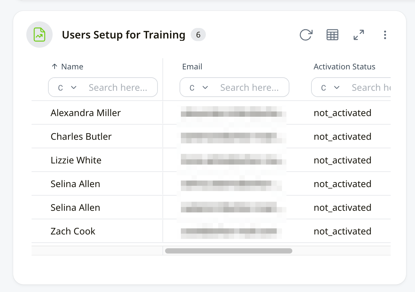Viewport: 415px width, 292px height.
Task: Select the Charles Butler name cell
Action: pyautogui.click(x=81, y=136)
